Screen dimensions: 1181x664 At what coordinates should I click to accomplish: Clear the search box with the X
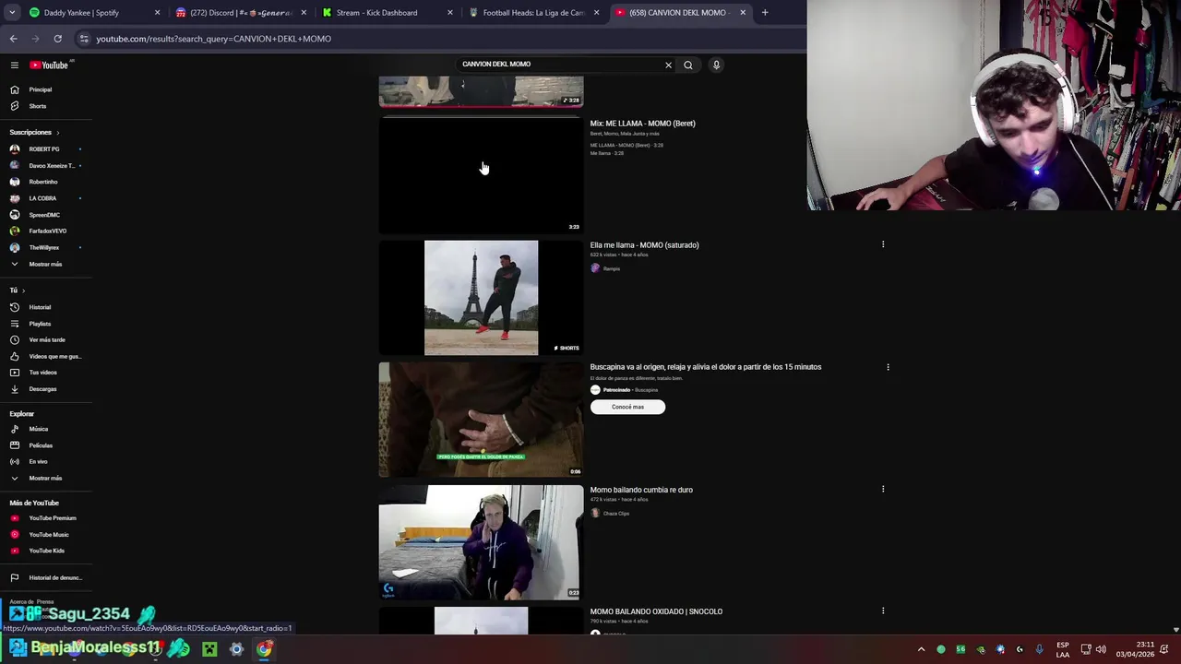coord(668,65)
